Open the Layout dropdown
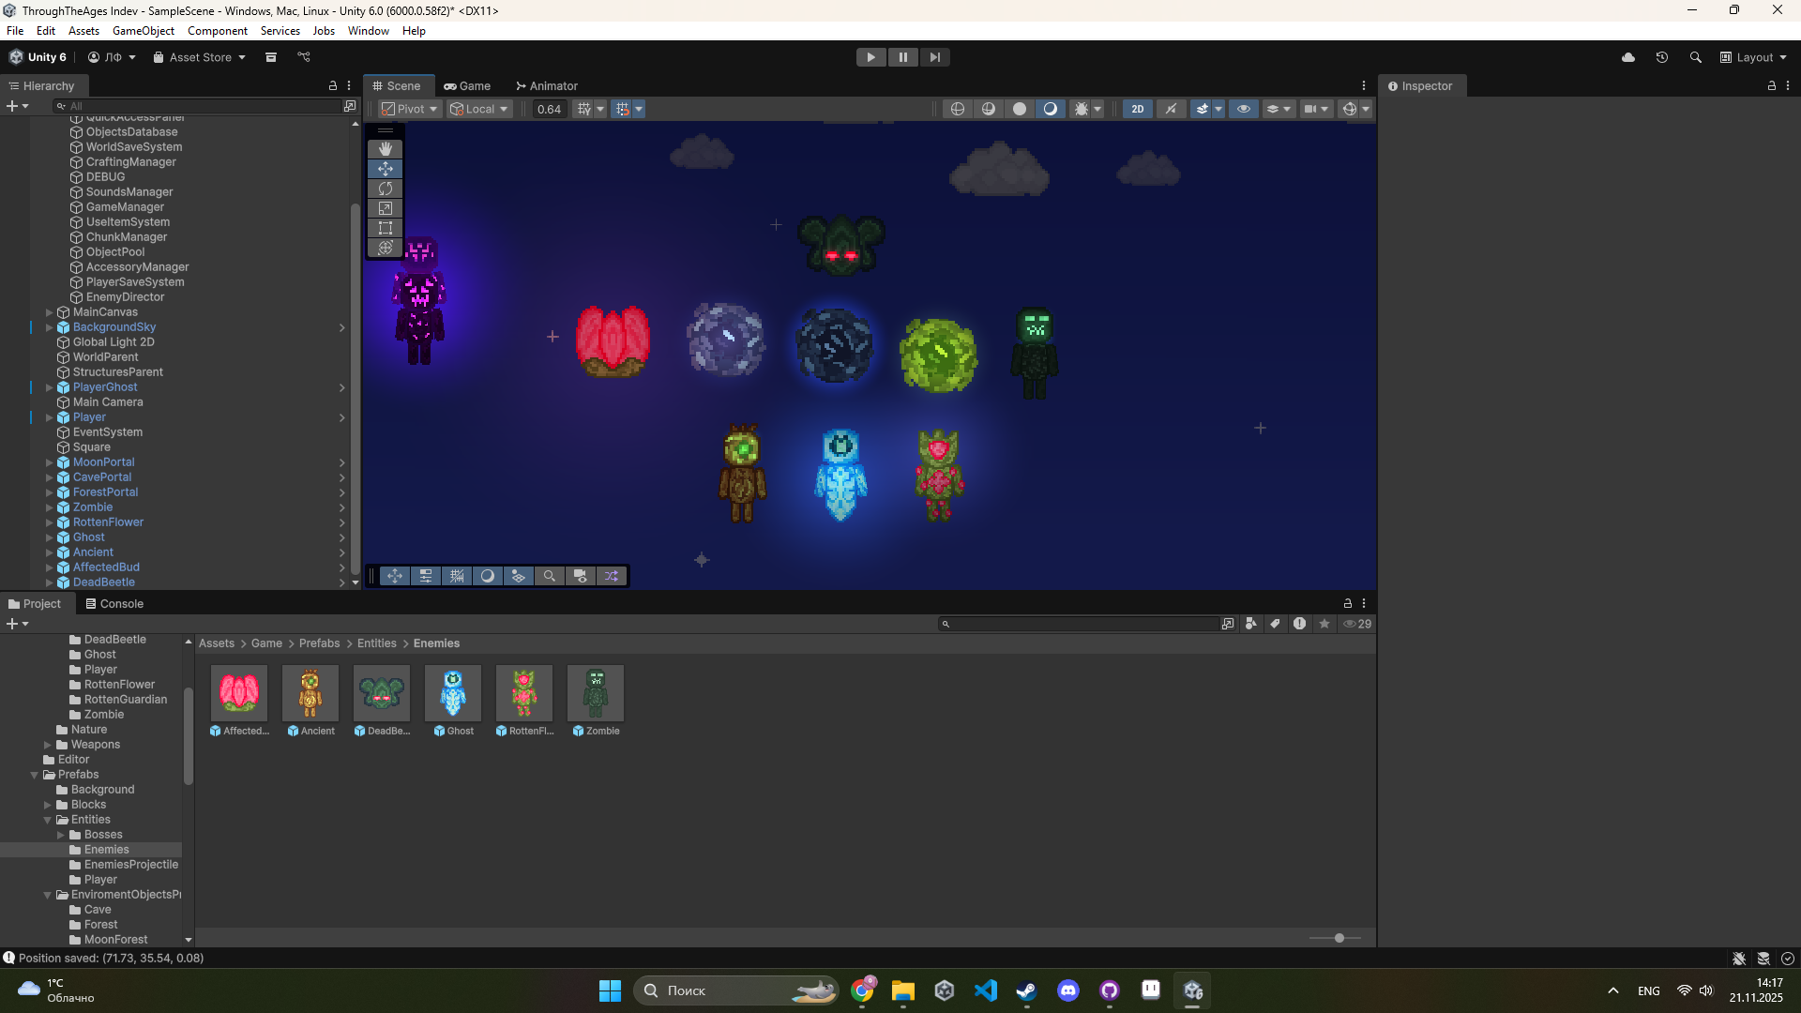Image resolution: width=1801 pixels, height=1013 pixels. [x=1753, y=57]
